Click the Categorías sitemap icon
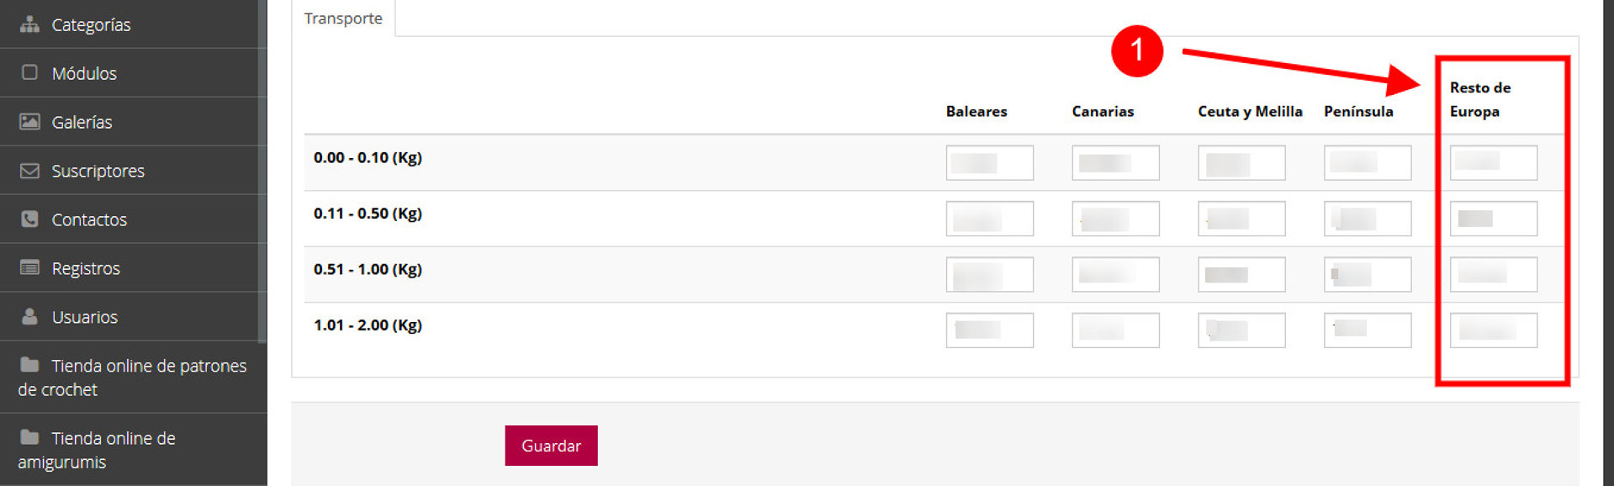The width and height of the screenshot is (1614, 486). point(29,24)
